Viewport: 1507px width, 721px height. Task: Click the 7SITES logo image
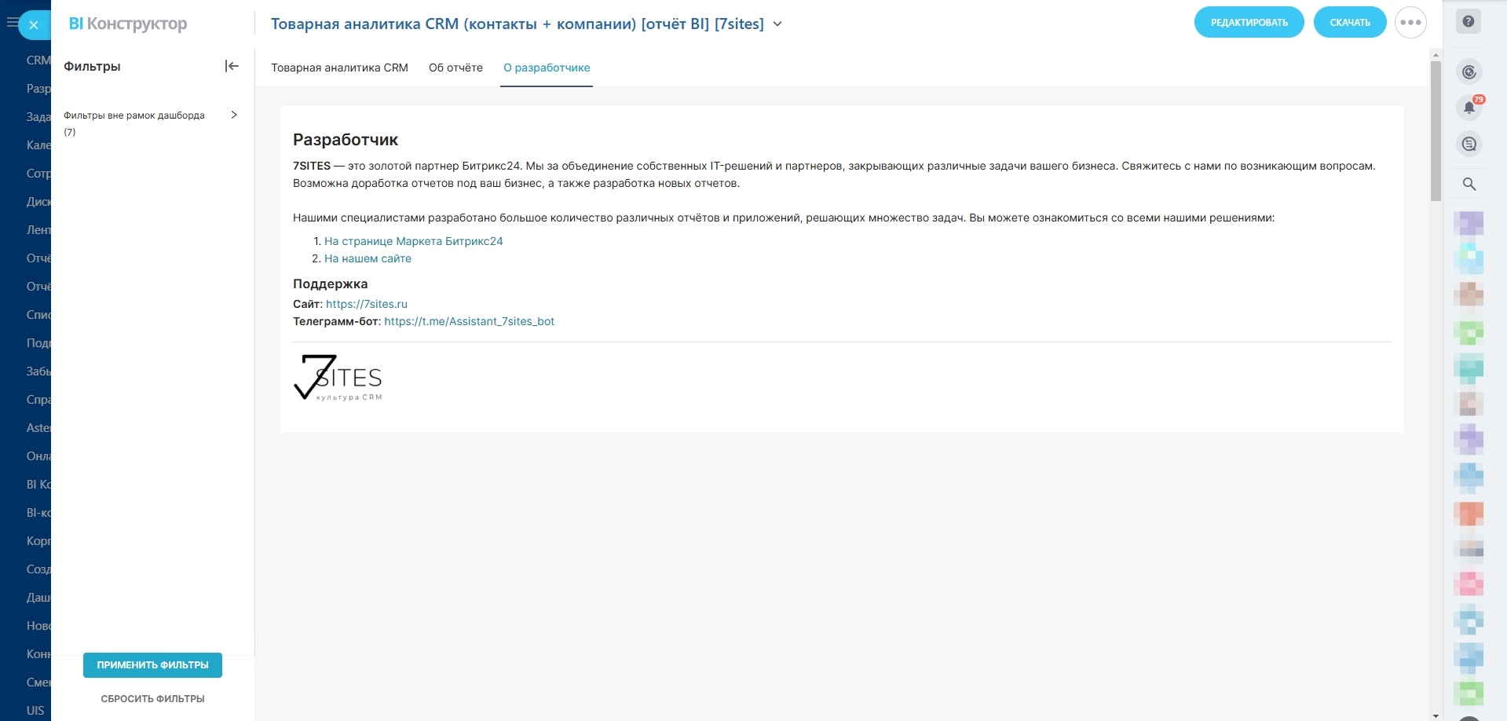tap(338, 378)
